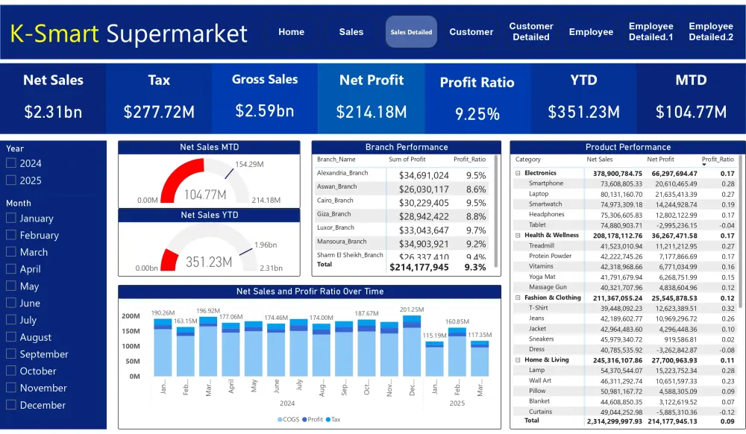Image resolution: width=746 pixels, height=434 pixels.
Task: Check the 2024 year checkbox
Action: [x=11, y=163]
